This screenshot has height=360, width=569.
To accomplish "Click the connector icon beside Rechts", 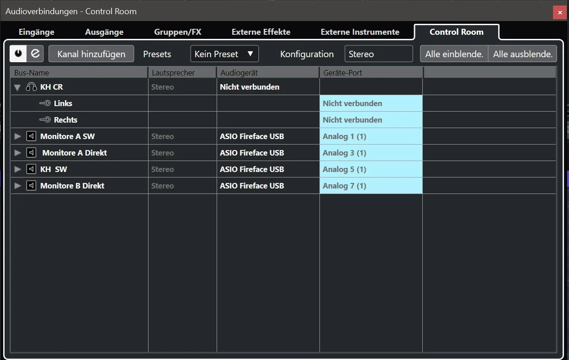I will tap(45, 120).
